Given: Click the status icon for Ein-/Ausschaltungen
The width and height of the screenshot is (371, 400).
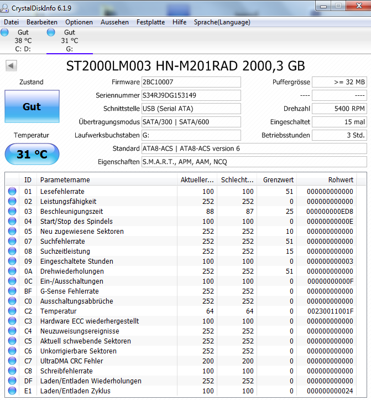Looking at the screenshot, I should [12, 281].
